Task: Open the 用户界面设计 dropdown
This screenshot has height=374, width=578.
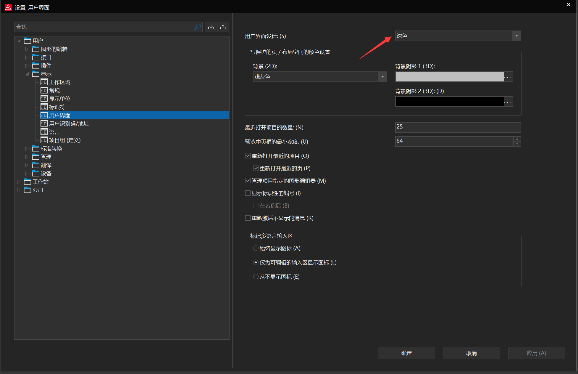Action: point(516,36)
